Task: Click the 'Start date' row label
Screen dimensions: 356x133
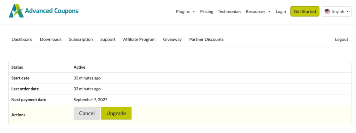Action: tap(21, 78)
